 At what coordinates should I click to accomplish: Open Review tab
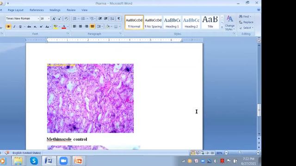(71, 10)
